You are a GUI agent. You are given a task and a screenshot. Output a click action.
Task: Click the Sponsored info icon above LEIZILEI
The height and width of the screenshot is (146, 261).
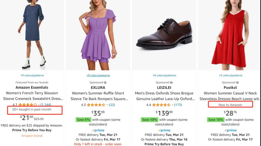click(x=172, y=82)
